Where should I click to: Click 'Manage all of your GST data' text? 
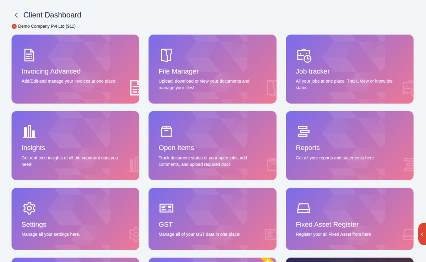(x=200, y=234)
